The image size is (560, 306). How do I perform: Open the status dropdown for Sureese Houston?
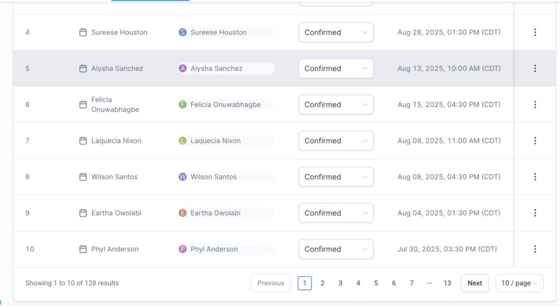pyautogui.click(x=336, y=32)
